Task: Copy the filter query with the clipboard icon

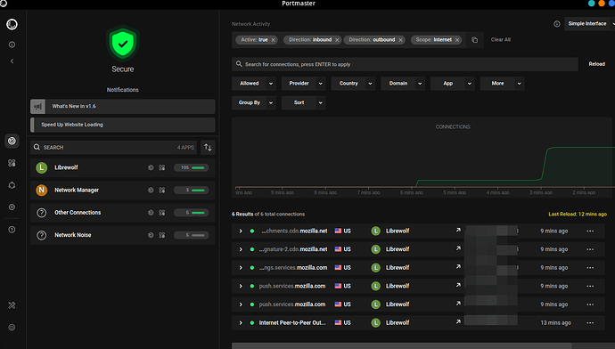Action: tap(474, 40)
